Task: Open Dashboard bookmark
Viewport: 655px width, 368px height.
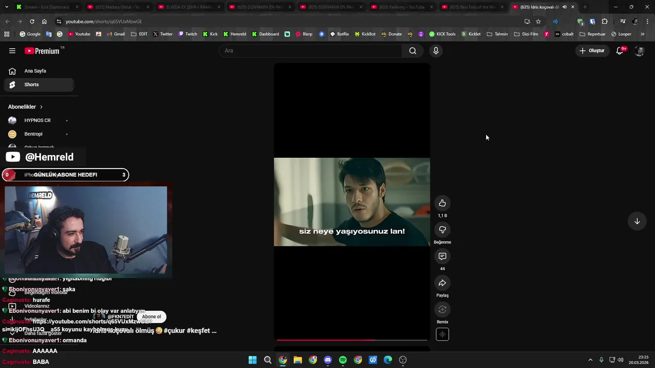Action: point(266,34)
